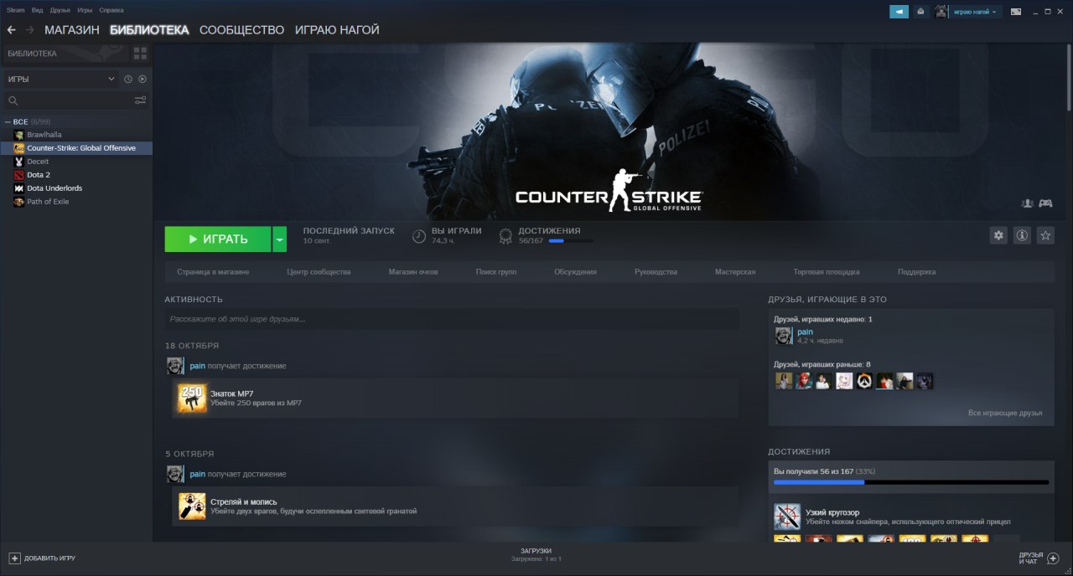Click the ДОБАВИТЬ ИГРУ plus icon

14,558
